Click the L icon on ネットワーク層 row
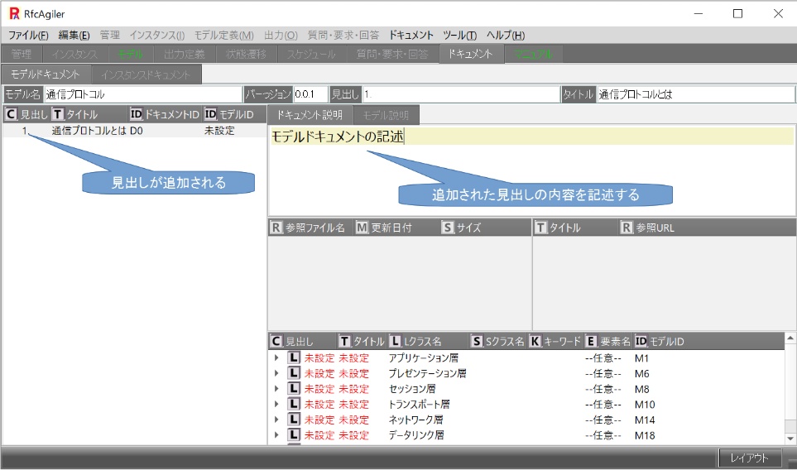The width and height of the screenshot is (797, 470). point(294,420)
